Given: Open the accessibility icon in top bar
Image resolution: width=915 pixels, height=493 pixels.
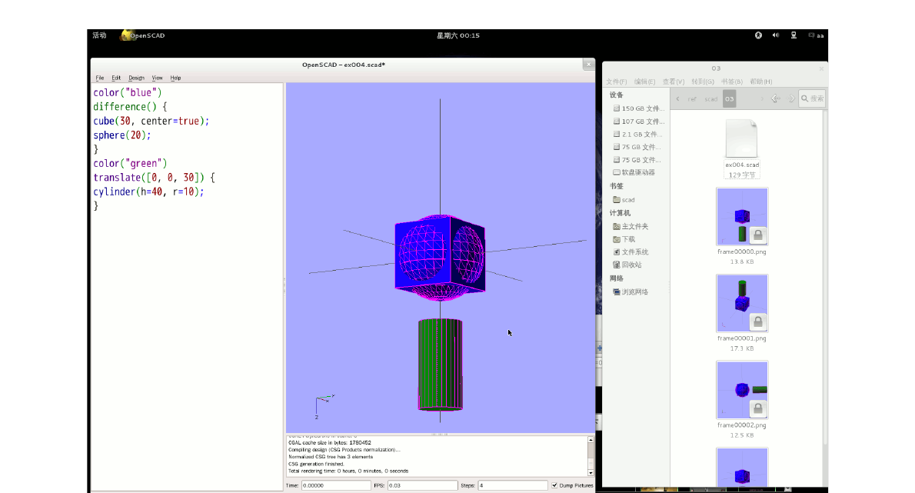Looking at the screenshot, I should click(x=758, y=35).
